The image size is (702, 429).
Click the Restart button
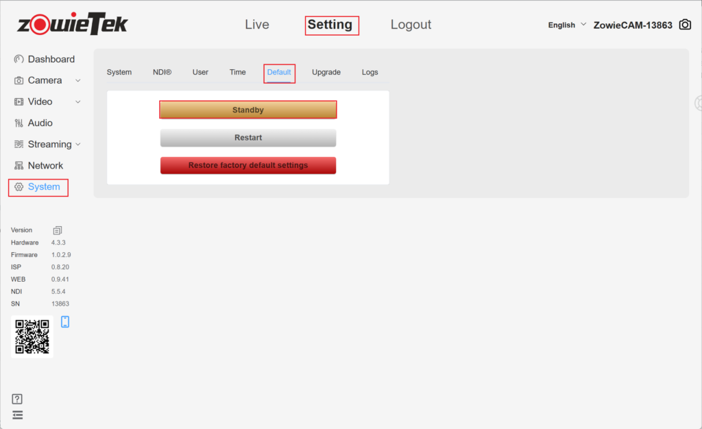248,138
